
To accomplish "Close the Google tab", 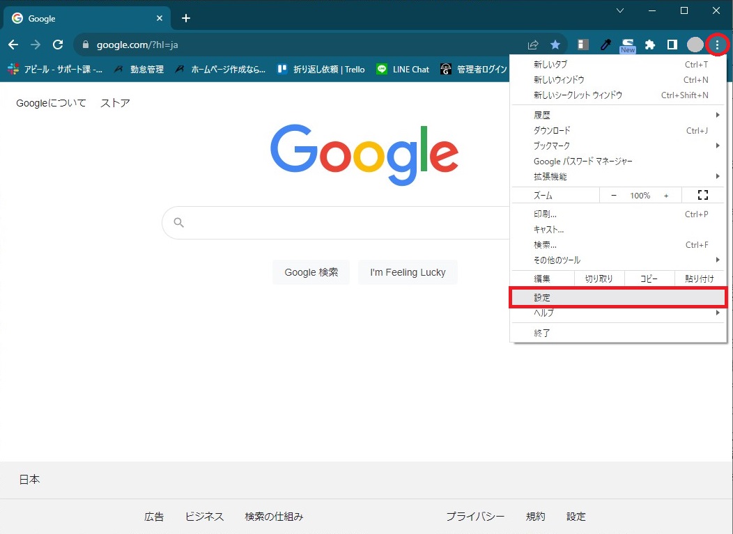I will [160, 18].
